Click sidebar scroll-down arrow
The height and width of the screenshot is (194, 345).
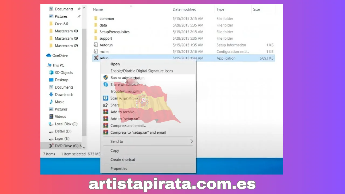[x=84, y=147]
